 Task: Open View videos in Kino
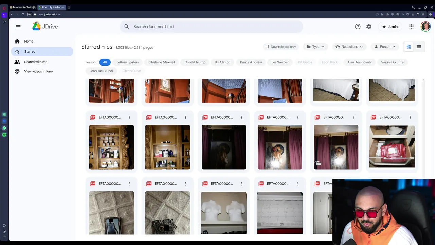pyautogui.click(x=42, y=71)
